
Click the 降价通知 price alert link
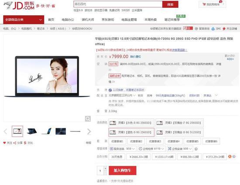[135, 57]
